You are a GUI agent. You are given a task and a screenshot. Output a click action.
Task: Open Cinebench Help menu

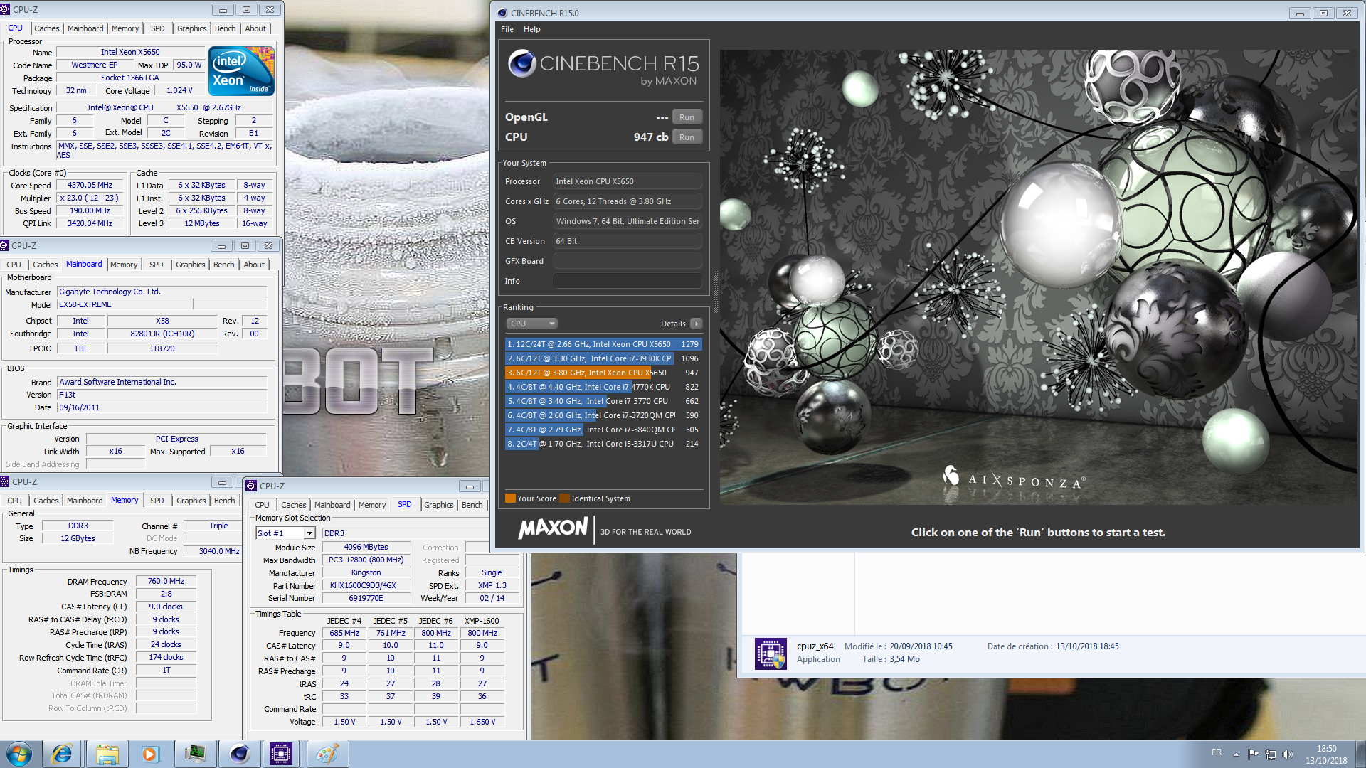tap(532, 29)
